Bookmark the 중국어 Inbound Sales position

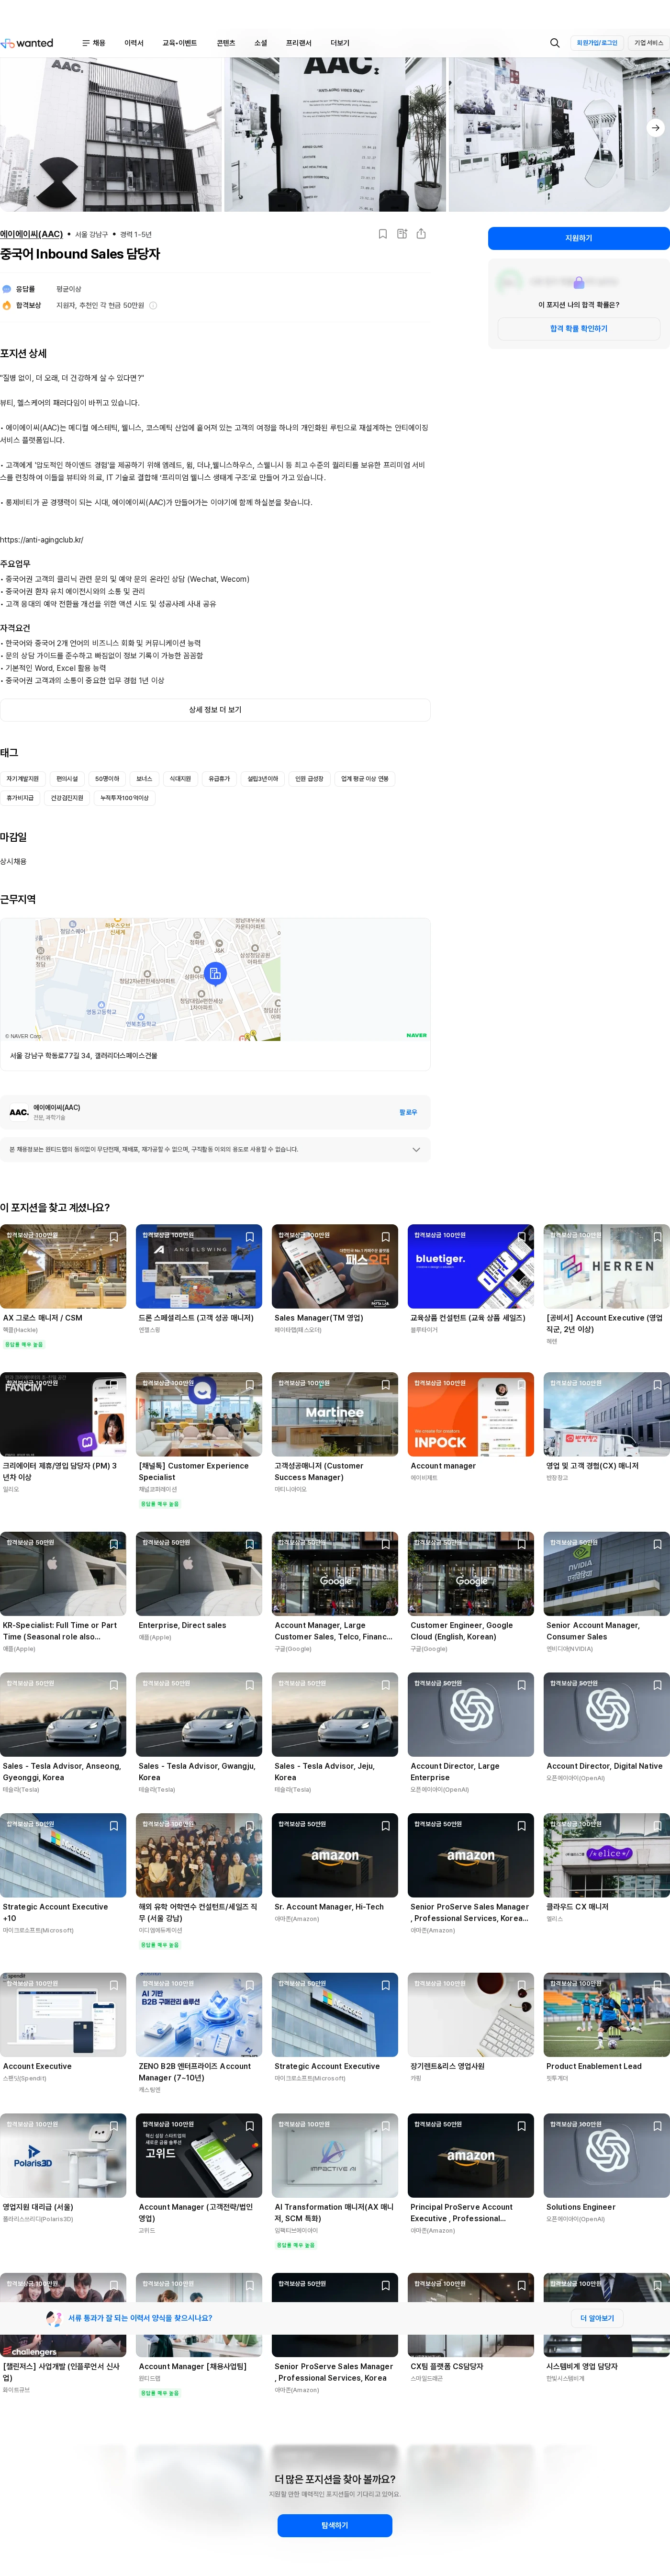point(383,234)
